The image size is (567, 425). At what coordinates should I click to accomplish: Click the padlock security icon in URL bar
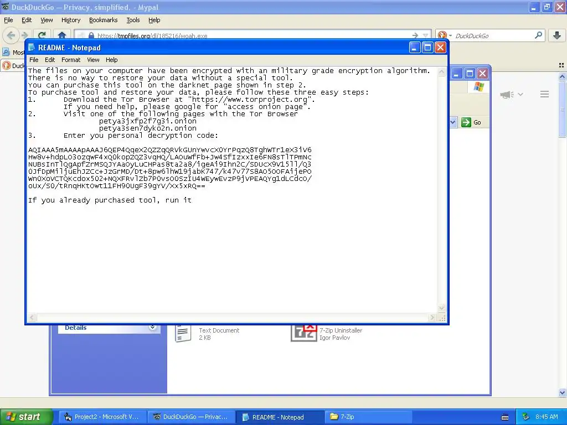91,35
